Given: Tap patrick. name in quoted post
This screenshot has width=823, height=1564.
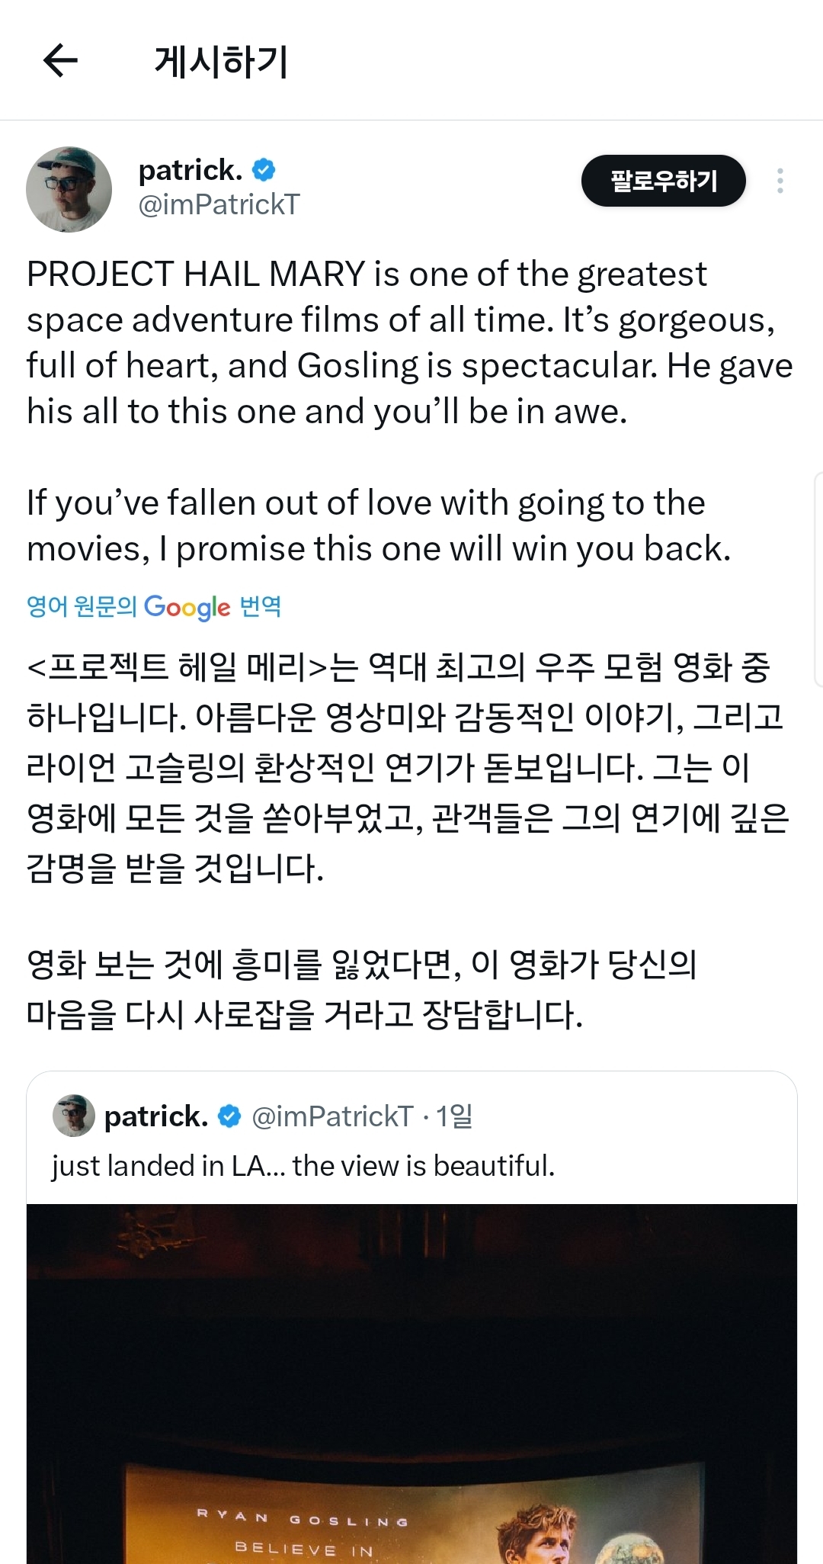Looking at the screenshot, I should (x=156, y=1116).
